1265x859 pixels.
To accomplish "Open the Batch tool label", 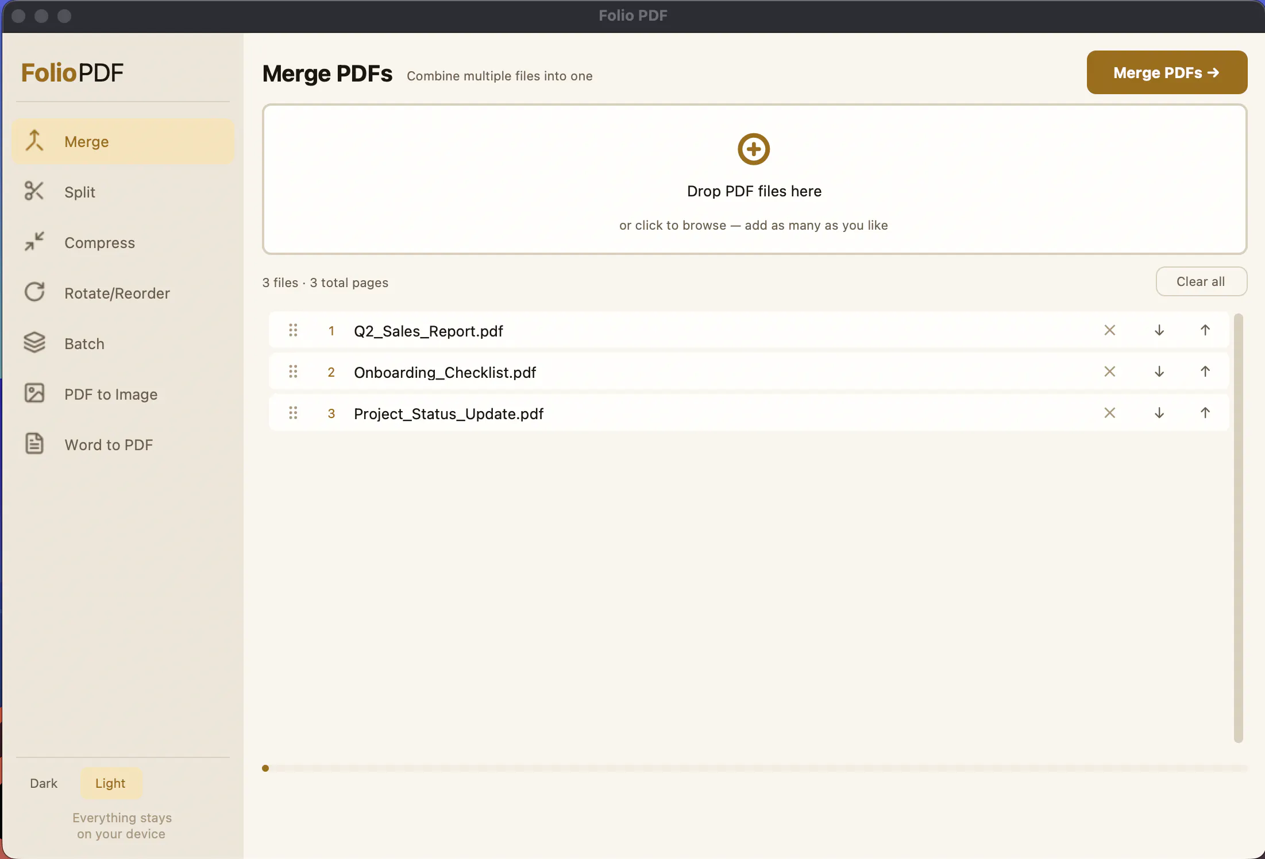I will 84,344.
